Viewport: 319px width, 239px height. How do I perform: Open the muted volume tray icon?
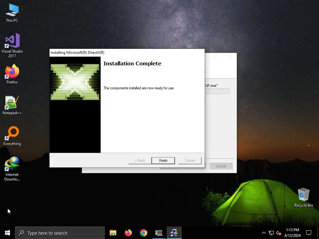pos(279,233)
